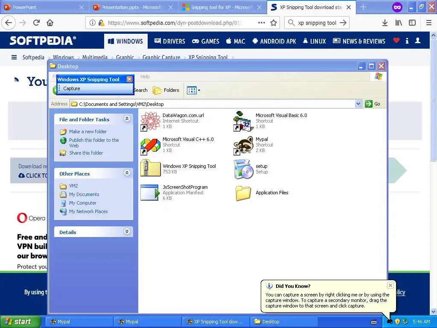
Task: Click the Softpedia heart icon
Action: point(396,41)
